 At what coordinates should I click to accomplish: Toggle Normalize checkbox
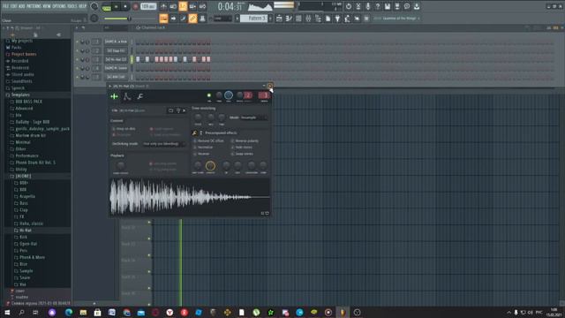click(x=195, y=148)
